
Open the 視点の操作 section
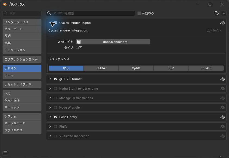[x=22, y=100]
